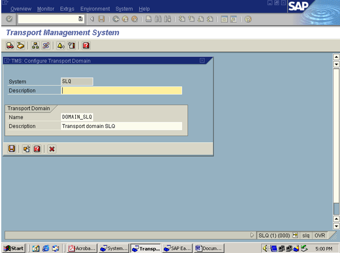Open the Overview menu
The image size is (340, 253).
pos(21,9)
